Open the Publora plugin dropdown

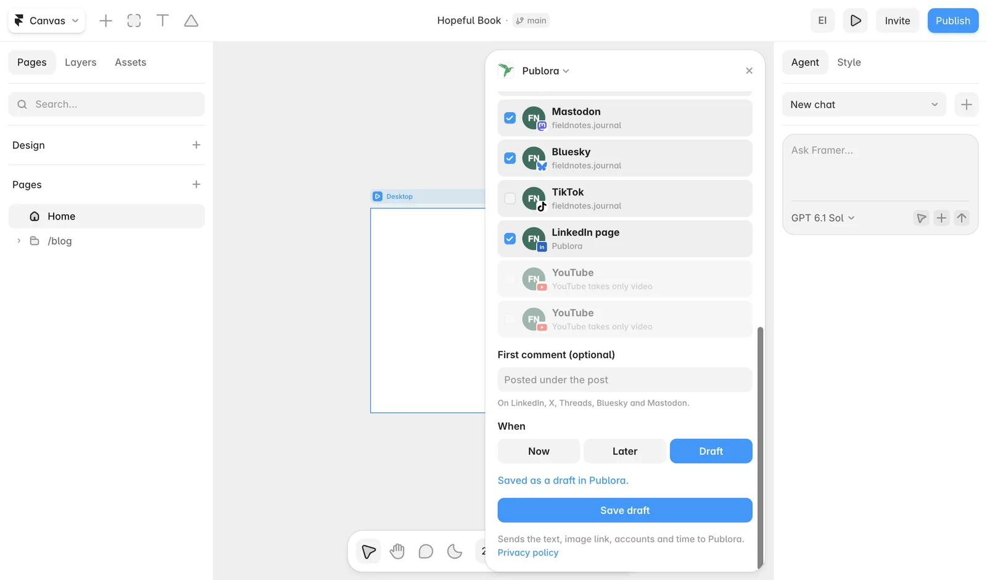545,71
